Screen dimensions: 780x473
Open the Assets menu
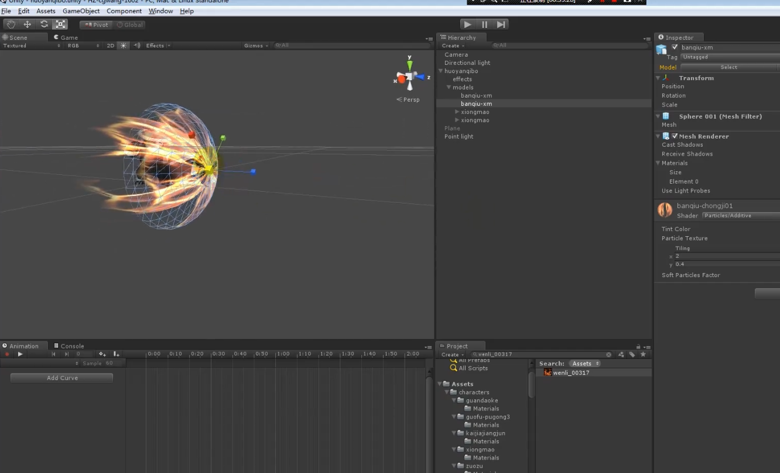point(46,11)
